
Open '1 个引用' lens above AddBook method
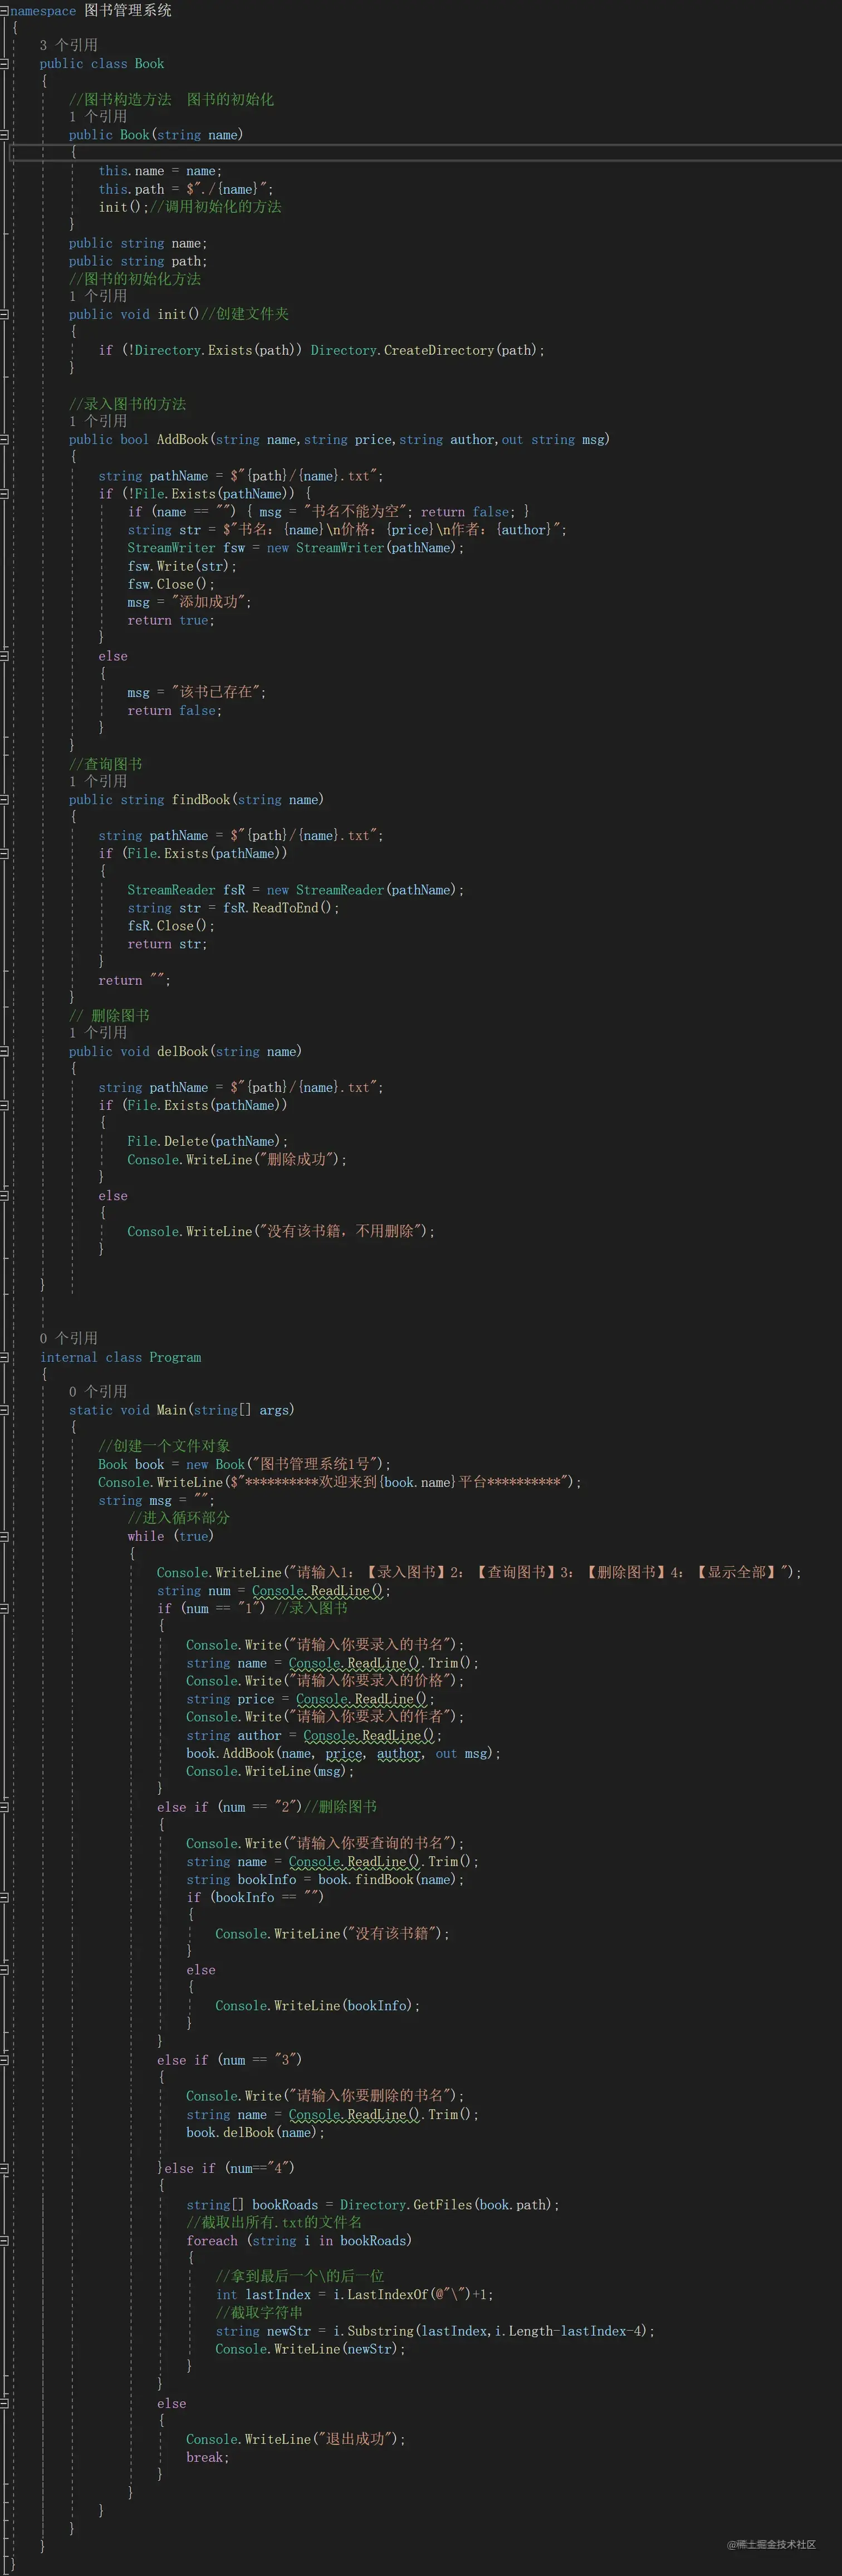[98, 421]
